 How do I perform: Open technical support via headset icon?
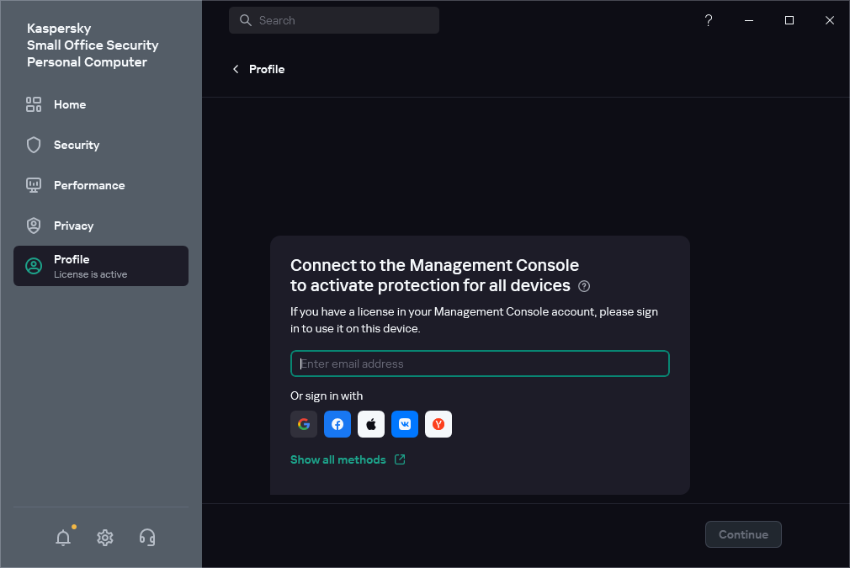click(x=147, y=537)
